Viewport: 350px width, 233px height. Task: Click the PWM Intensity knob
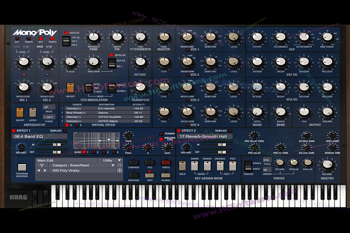click(94, 38)
